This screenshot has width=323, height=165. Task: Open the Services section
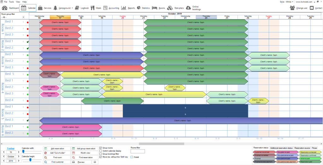coord(44,8)
